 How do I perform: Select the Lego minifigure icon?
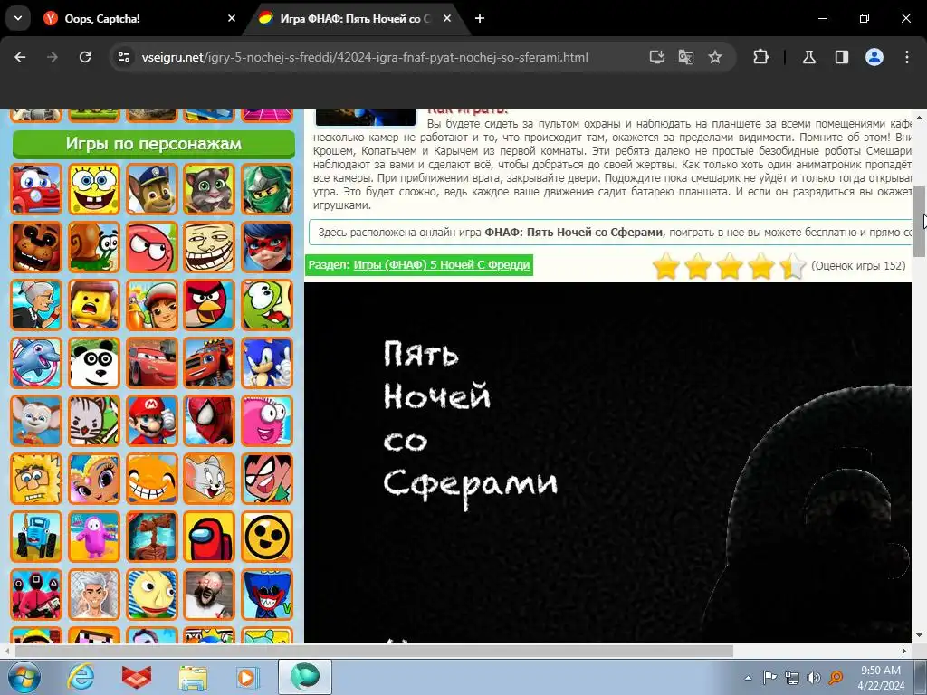pyautogui.click(x=94, y=305)
